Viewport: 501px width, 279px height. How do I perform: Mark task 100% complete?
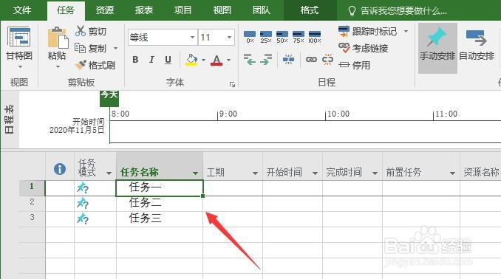315,37
